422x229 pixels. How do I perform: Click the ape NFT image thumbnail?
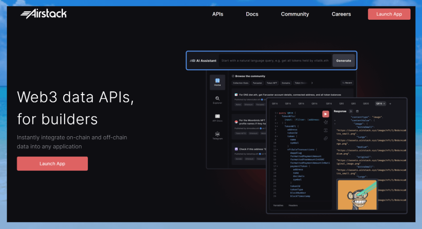coord(355,195)
